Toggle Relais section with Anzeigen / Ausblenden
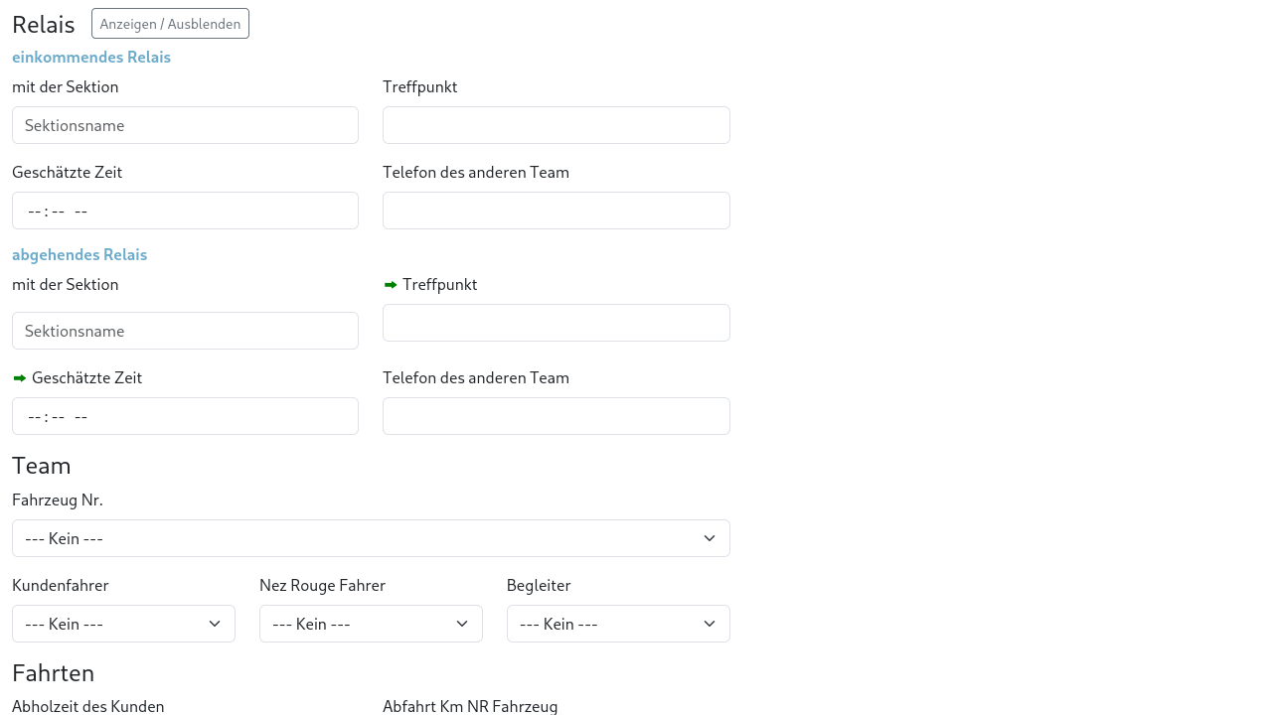1272x715 pixels. pyautogui.click(x=170, y=24)
